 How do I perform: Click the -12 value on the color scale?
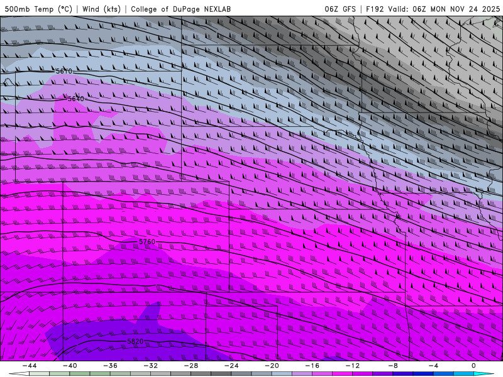(x=353, y=366)
